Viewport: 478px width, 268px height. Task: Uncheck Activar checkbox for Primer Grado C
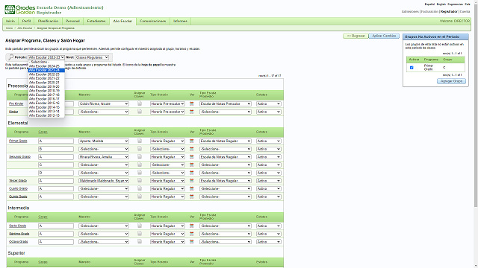[x=412, y=68]
